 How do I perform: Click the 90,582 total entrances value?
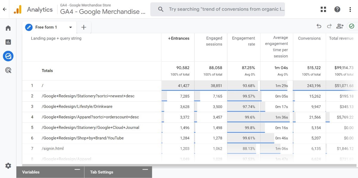click(x=183, y=68)
